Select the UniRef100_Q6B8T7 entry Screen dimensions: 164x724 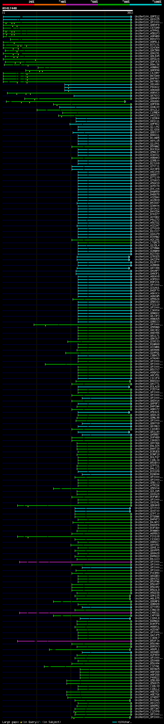tap(147, 175)
